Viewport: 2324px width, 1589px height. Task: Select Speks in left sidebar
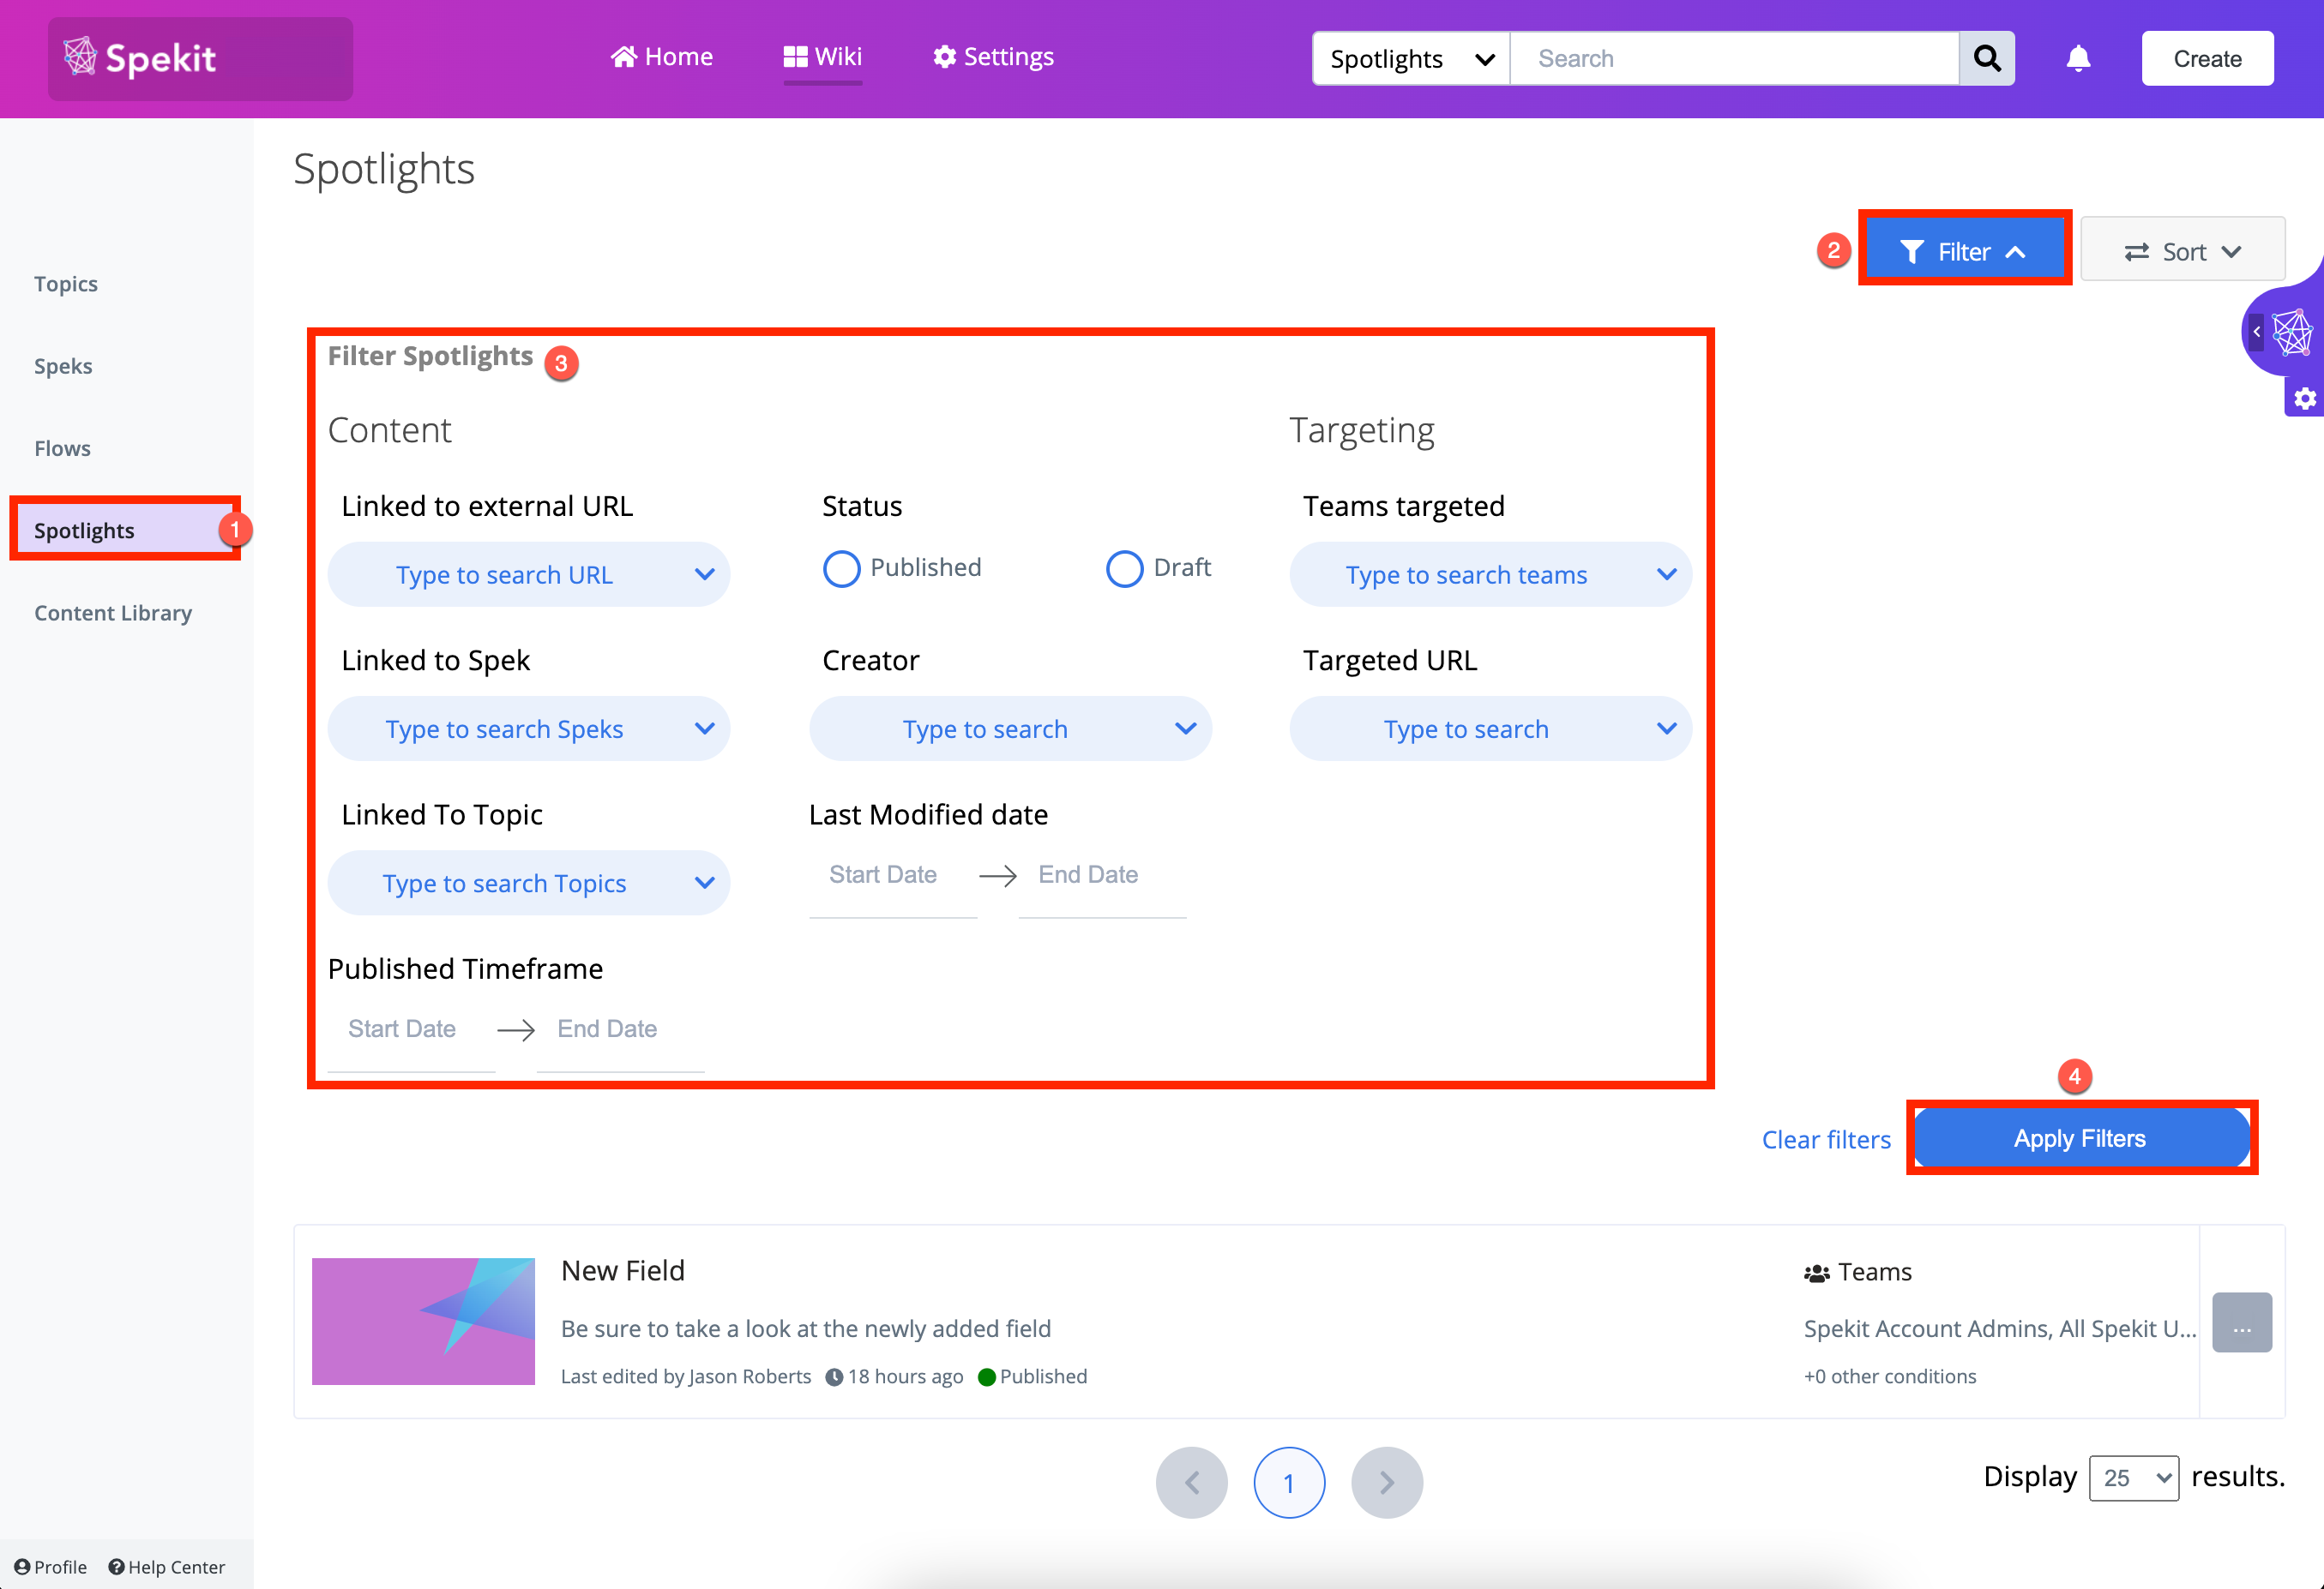coord(63,366)
